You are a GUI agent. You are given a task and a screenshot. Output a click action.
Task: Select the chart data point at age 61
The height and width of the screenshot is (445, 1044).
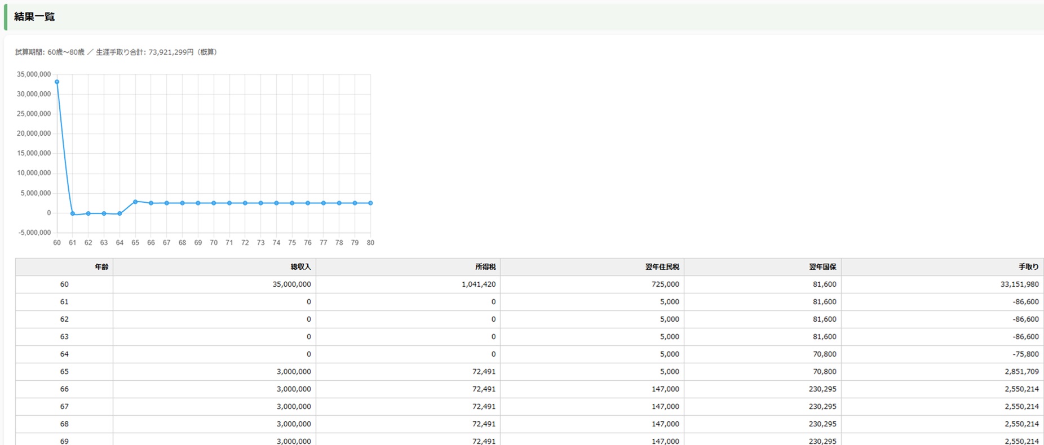pos(73,213)
